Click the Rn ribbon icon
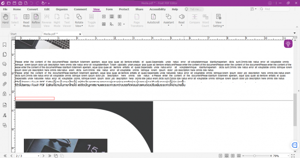The width and height of the screenshot is (300, 158). click(112, 24)
